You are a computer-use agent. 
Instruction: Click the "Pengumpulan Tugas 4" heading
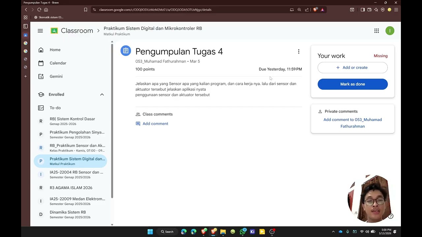(179, 51)
